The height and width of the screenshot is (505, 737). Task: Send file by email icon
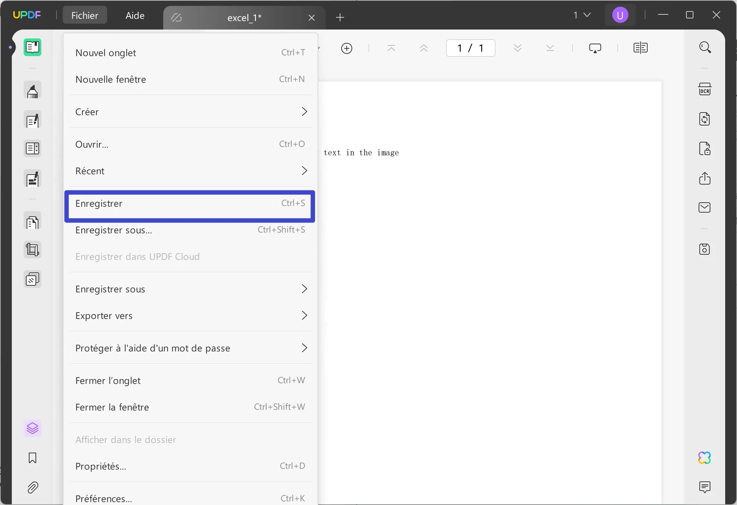click(705, 207)
